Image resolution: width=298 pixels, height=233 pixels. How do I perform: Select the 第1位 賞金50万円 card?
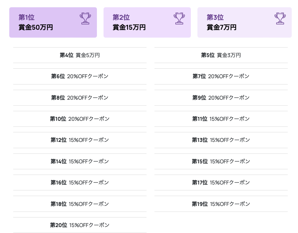(x=53, y=22)
